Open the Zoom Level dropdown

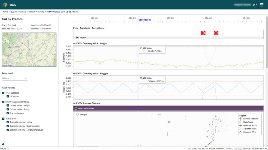tap(14, 78)
